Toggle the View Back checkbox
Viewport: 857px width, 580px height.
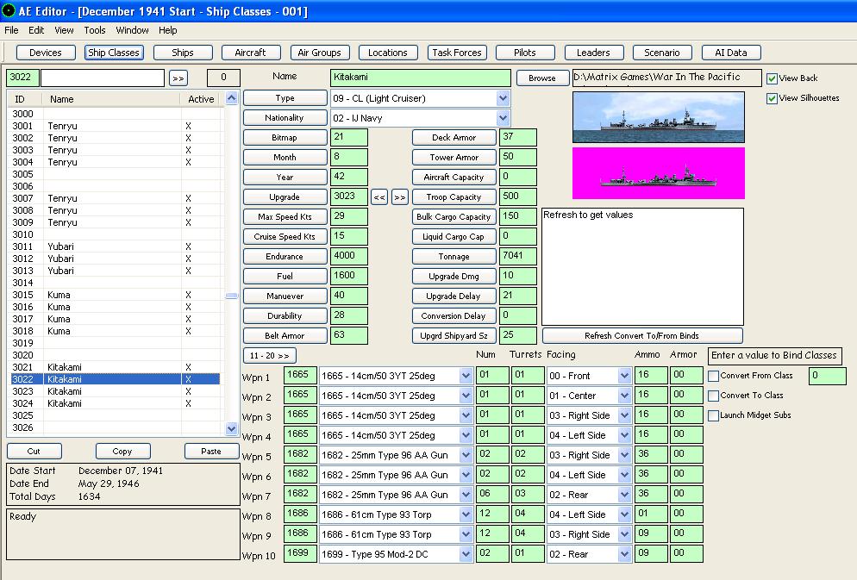[772, 78]
